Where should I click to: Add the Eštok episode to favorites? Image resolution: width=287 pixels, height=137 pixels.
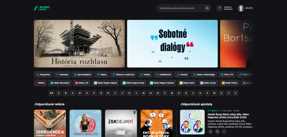pyautogui.click(x=217, y=131)
